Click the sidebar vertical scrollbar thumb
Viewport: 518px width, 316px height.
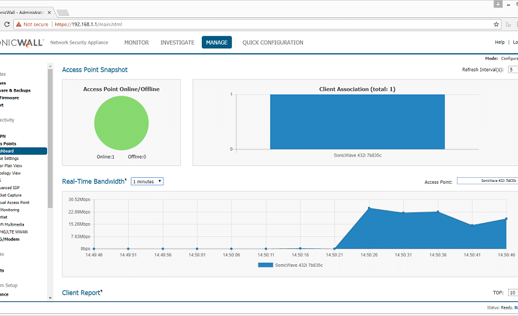[50, 138]
